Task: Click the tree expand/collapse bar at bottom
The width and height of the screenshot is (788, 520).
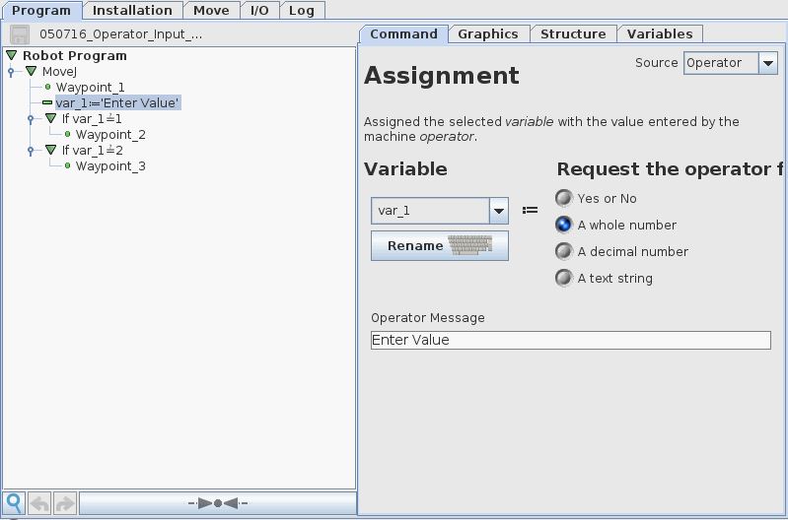Action: [x=218, y=503]
